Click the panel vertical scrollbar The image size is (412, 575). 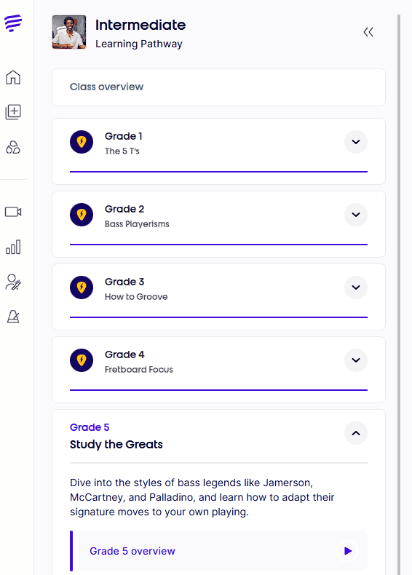click(x=399, y=293)
